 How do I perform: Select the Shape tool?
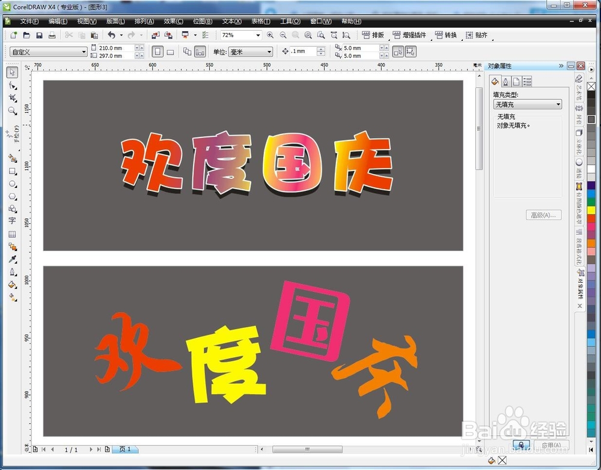[12, 86]
